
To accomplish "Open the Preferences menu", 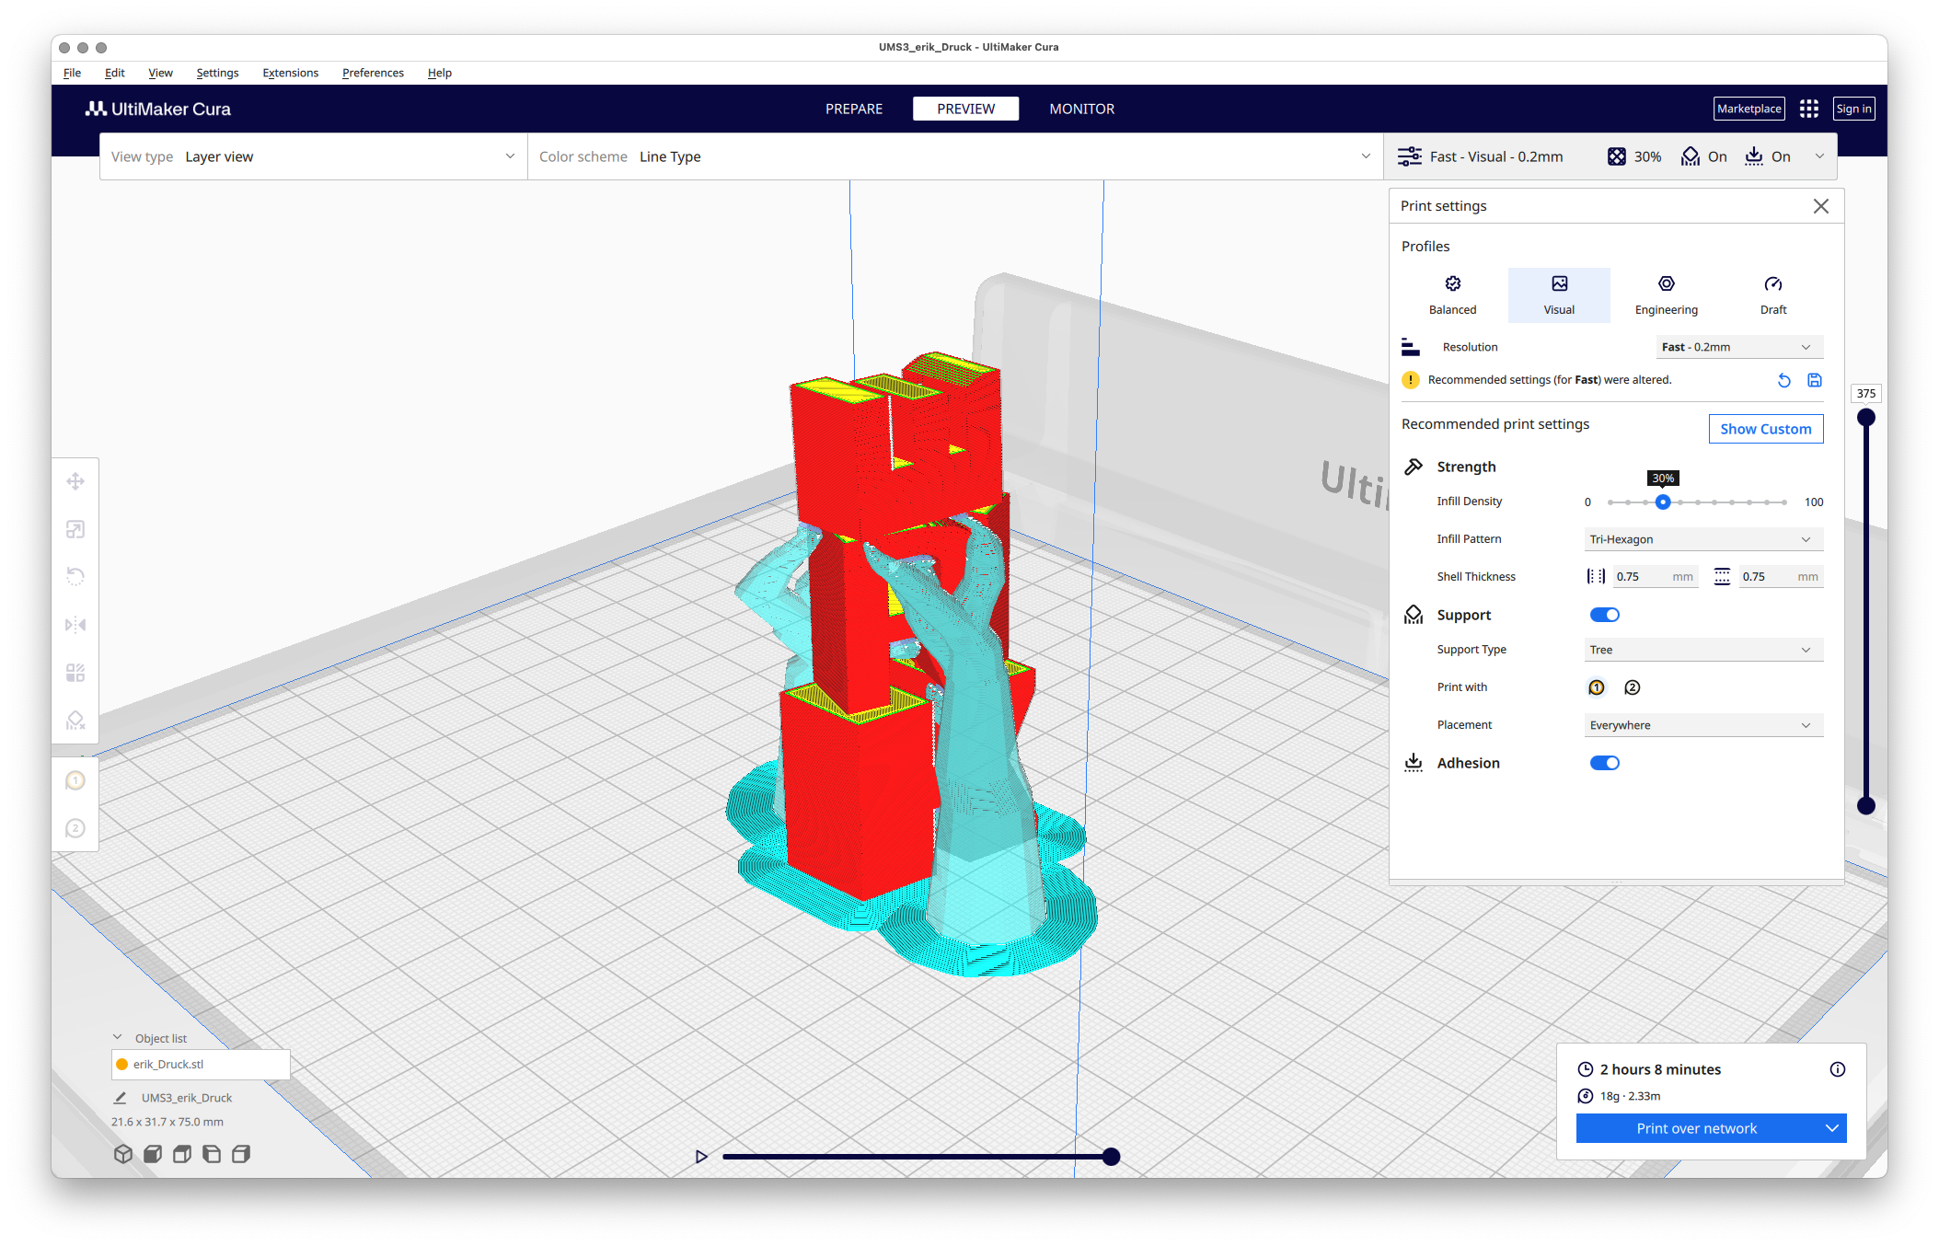I will 373,73.
